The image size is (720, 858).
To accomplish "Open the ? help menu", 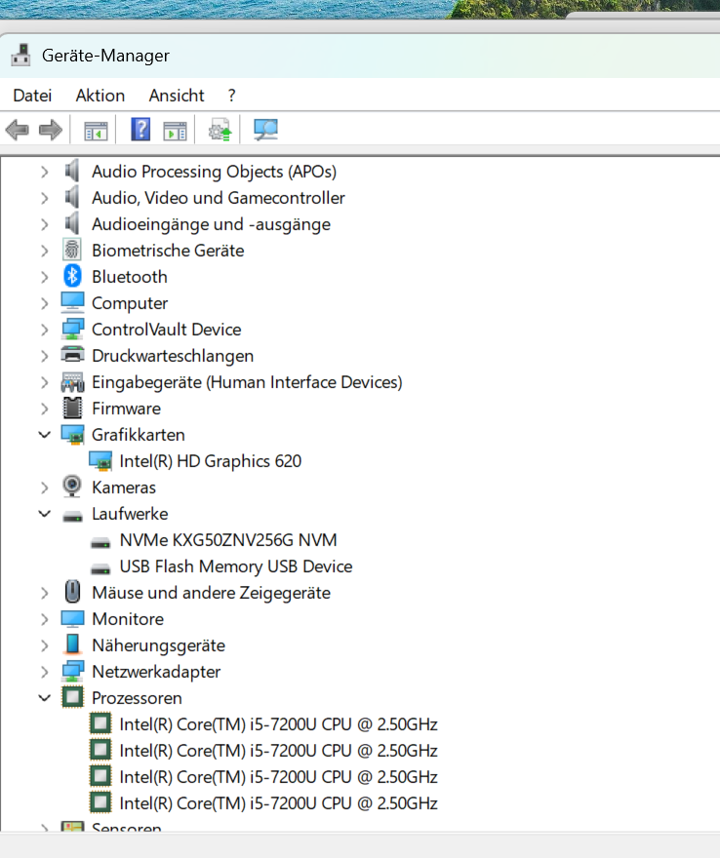I will 231,96.
